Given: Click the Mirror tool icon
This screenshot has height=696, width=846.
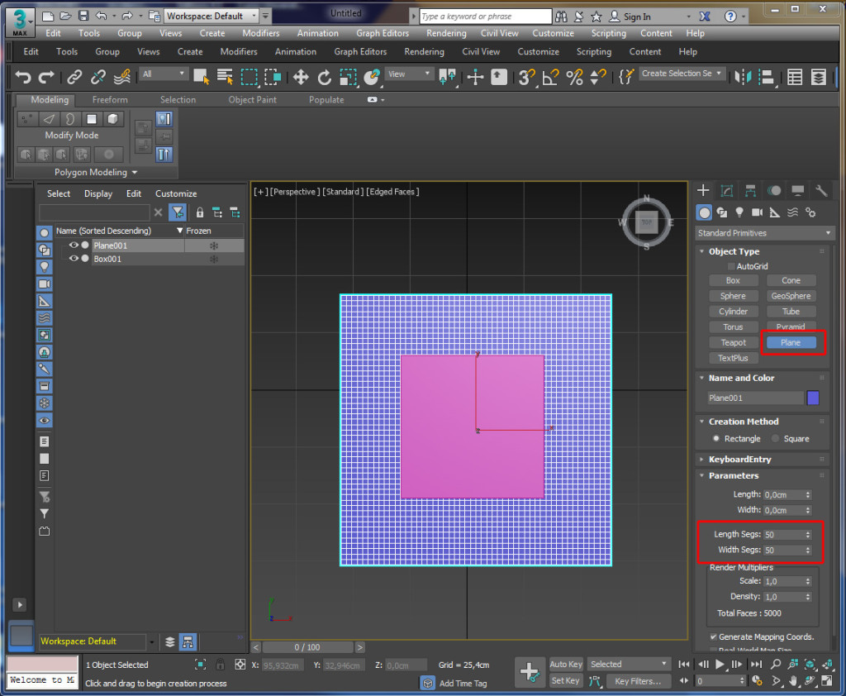Looking at the screenshot, I should [x=744, y=77].
